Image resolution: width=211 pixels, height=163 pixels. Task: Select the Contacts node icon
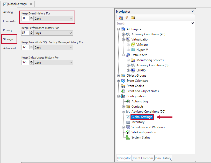pyautogui.click(x=128, y=106)
